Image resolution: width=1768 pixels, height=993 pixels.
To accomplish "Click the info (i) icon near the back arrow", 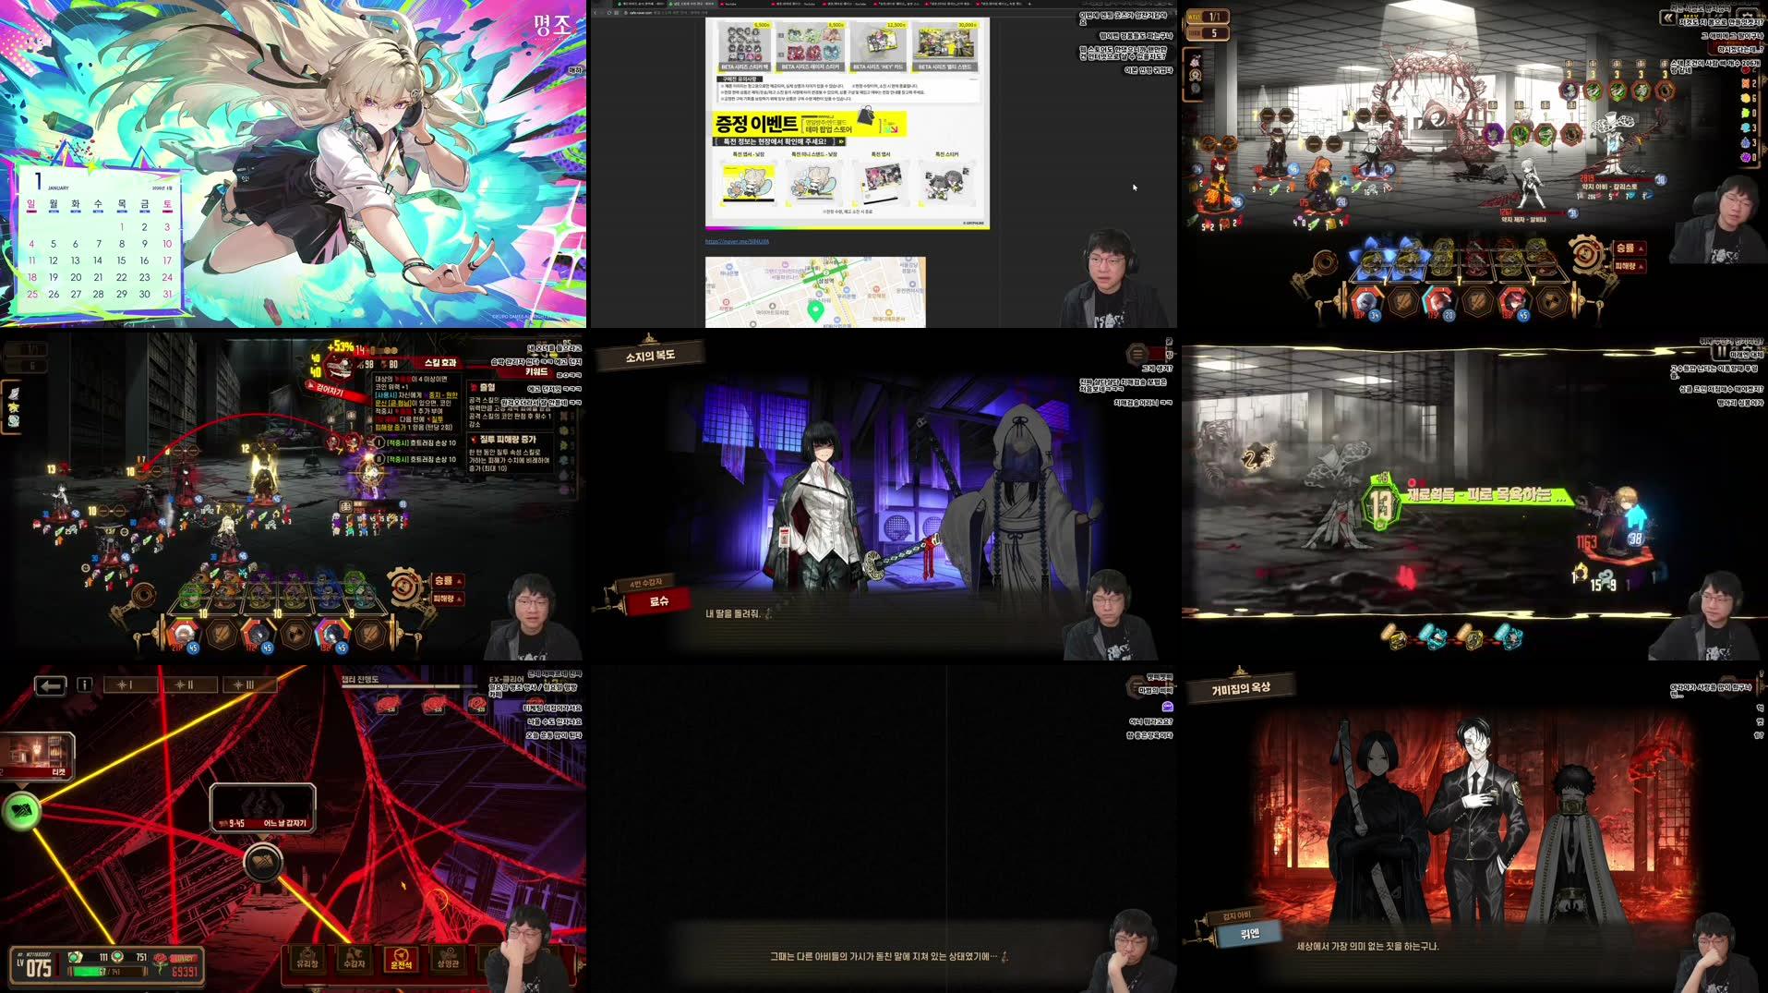I will point(82,684).
